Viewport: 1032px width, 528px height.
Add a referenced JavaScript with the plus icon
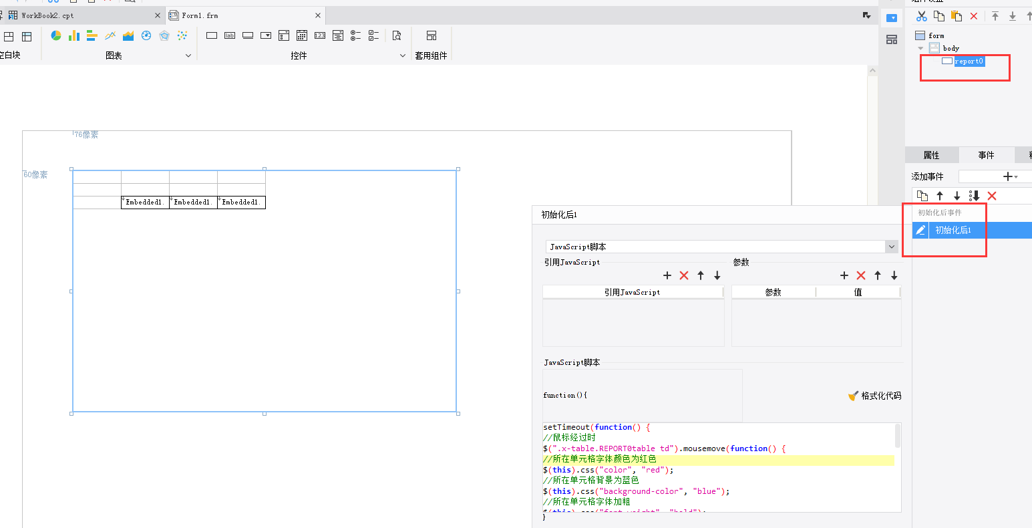pos(667,275)
